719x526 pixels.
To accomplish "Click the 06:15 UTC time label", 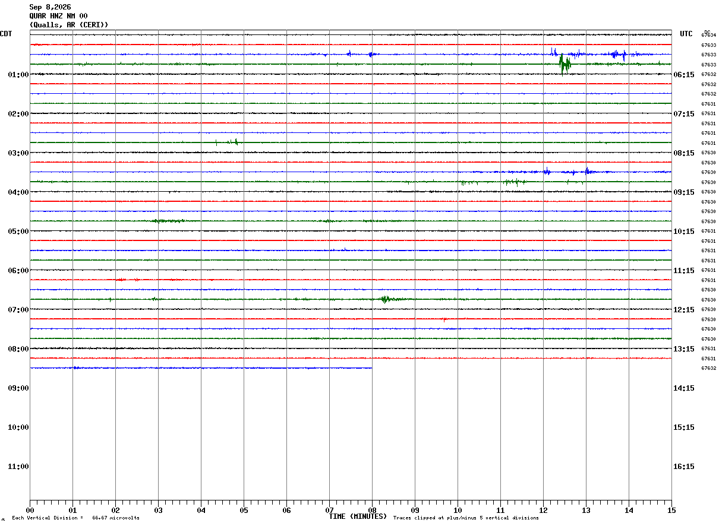I will pyautogui.click(x=684, y=75).
